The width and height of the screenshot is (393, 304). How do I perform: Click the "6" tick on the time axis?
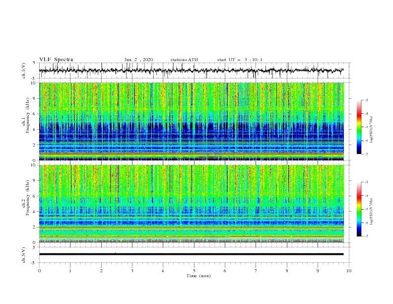coord(225,271)
